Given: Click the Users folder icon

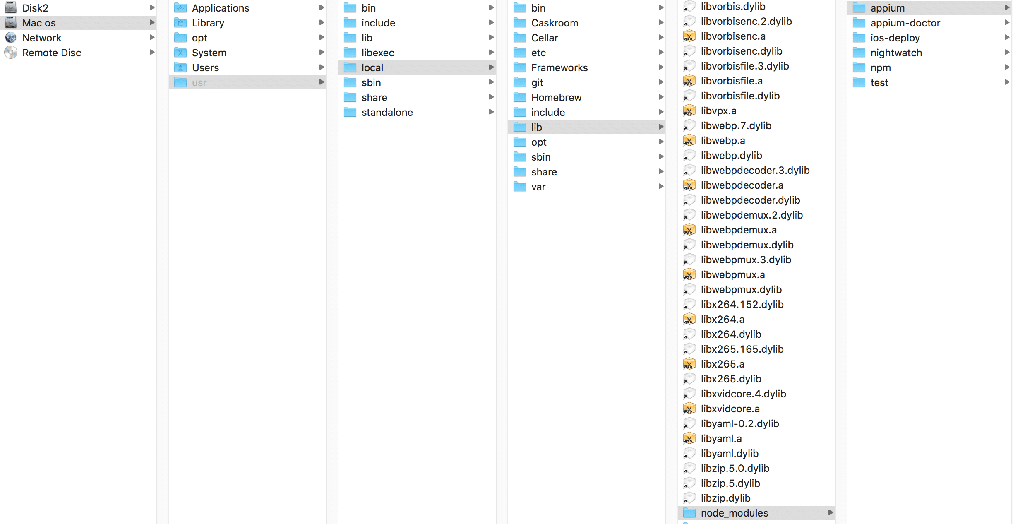Looking at the screenshot, I should (180, 67).
